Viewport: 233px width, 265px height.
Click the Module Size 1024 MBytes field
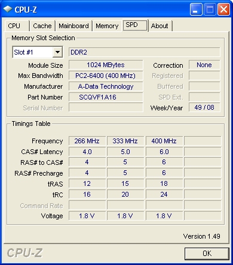(106, 65)
